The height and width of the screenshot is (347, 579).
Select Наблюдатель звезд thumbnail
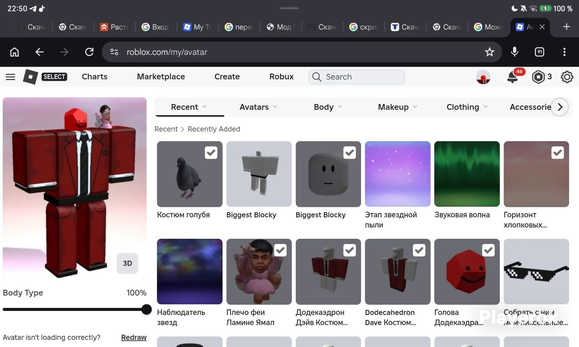tap(190, 271)
